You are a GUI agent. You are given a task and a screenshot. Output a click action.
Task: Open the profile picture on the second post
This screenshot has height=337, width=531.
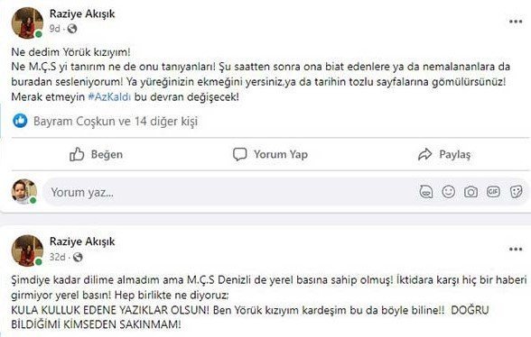[27, 250]
